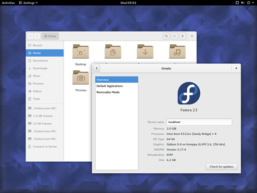Open Downloads in Files sidebar
Viewport: 257px width, 193px height.
tap(45, 68)
